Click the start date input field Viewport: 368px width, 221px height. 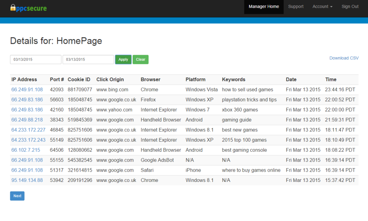pos(35,59)
